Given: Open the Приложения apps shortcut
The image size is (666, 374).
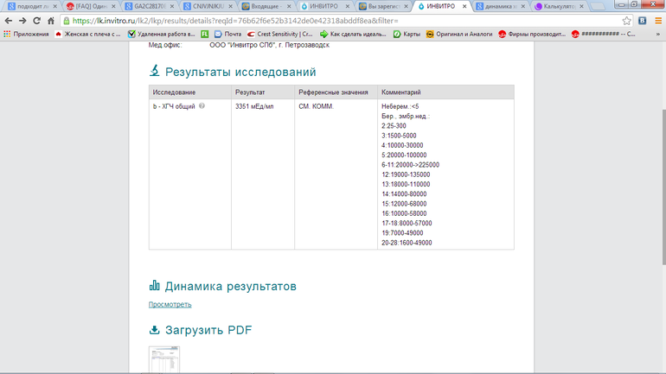Looking at the screenshot, I should 26,34.
